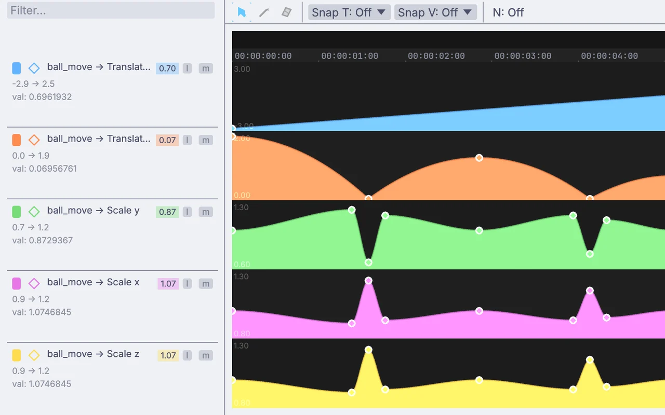The image size is (665, 415).
Task: Toggle the 'l' button on Scale y track
Action: point(187,212)
